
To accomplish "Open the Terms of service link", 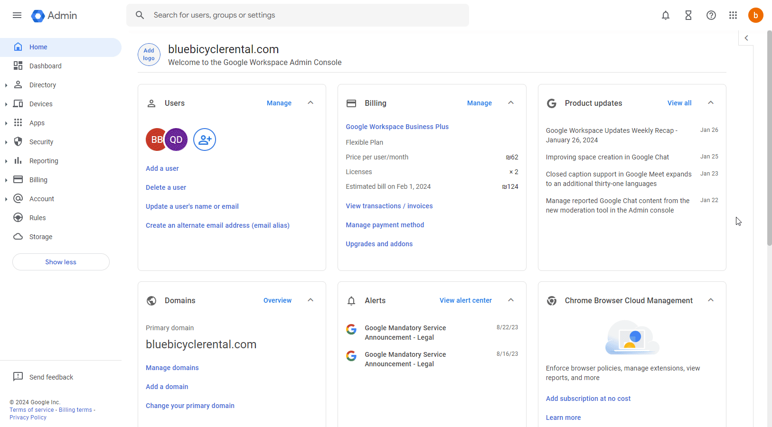I will (32, 410).
